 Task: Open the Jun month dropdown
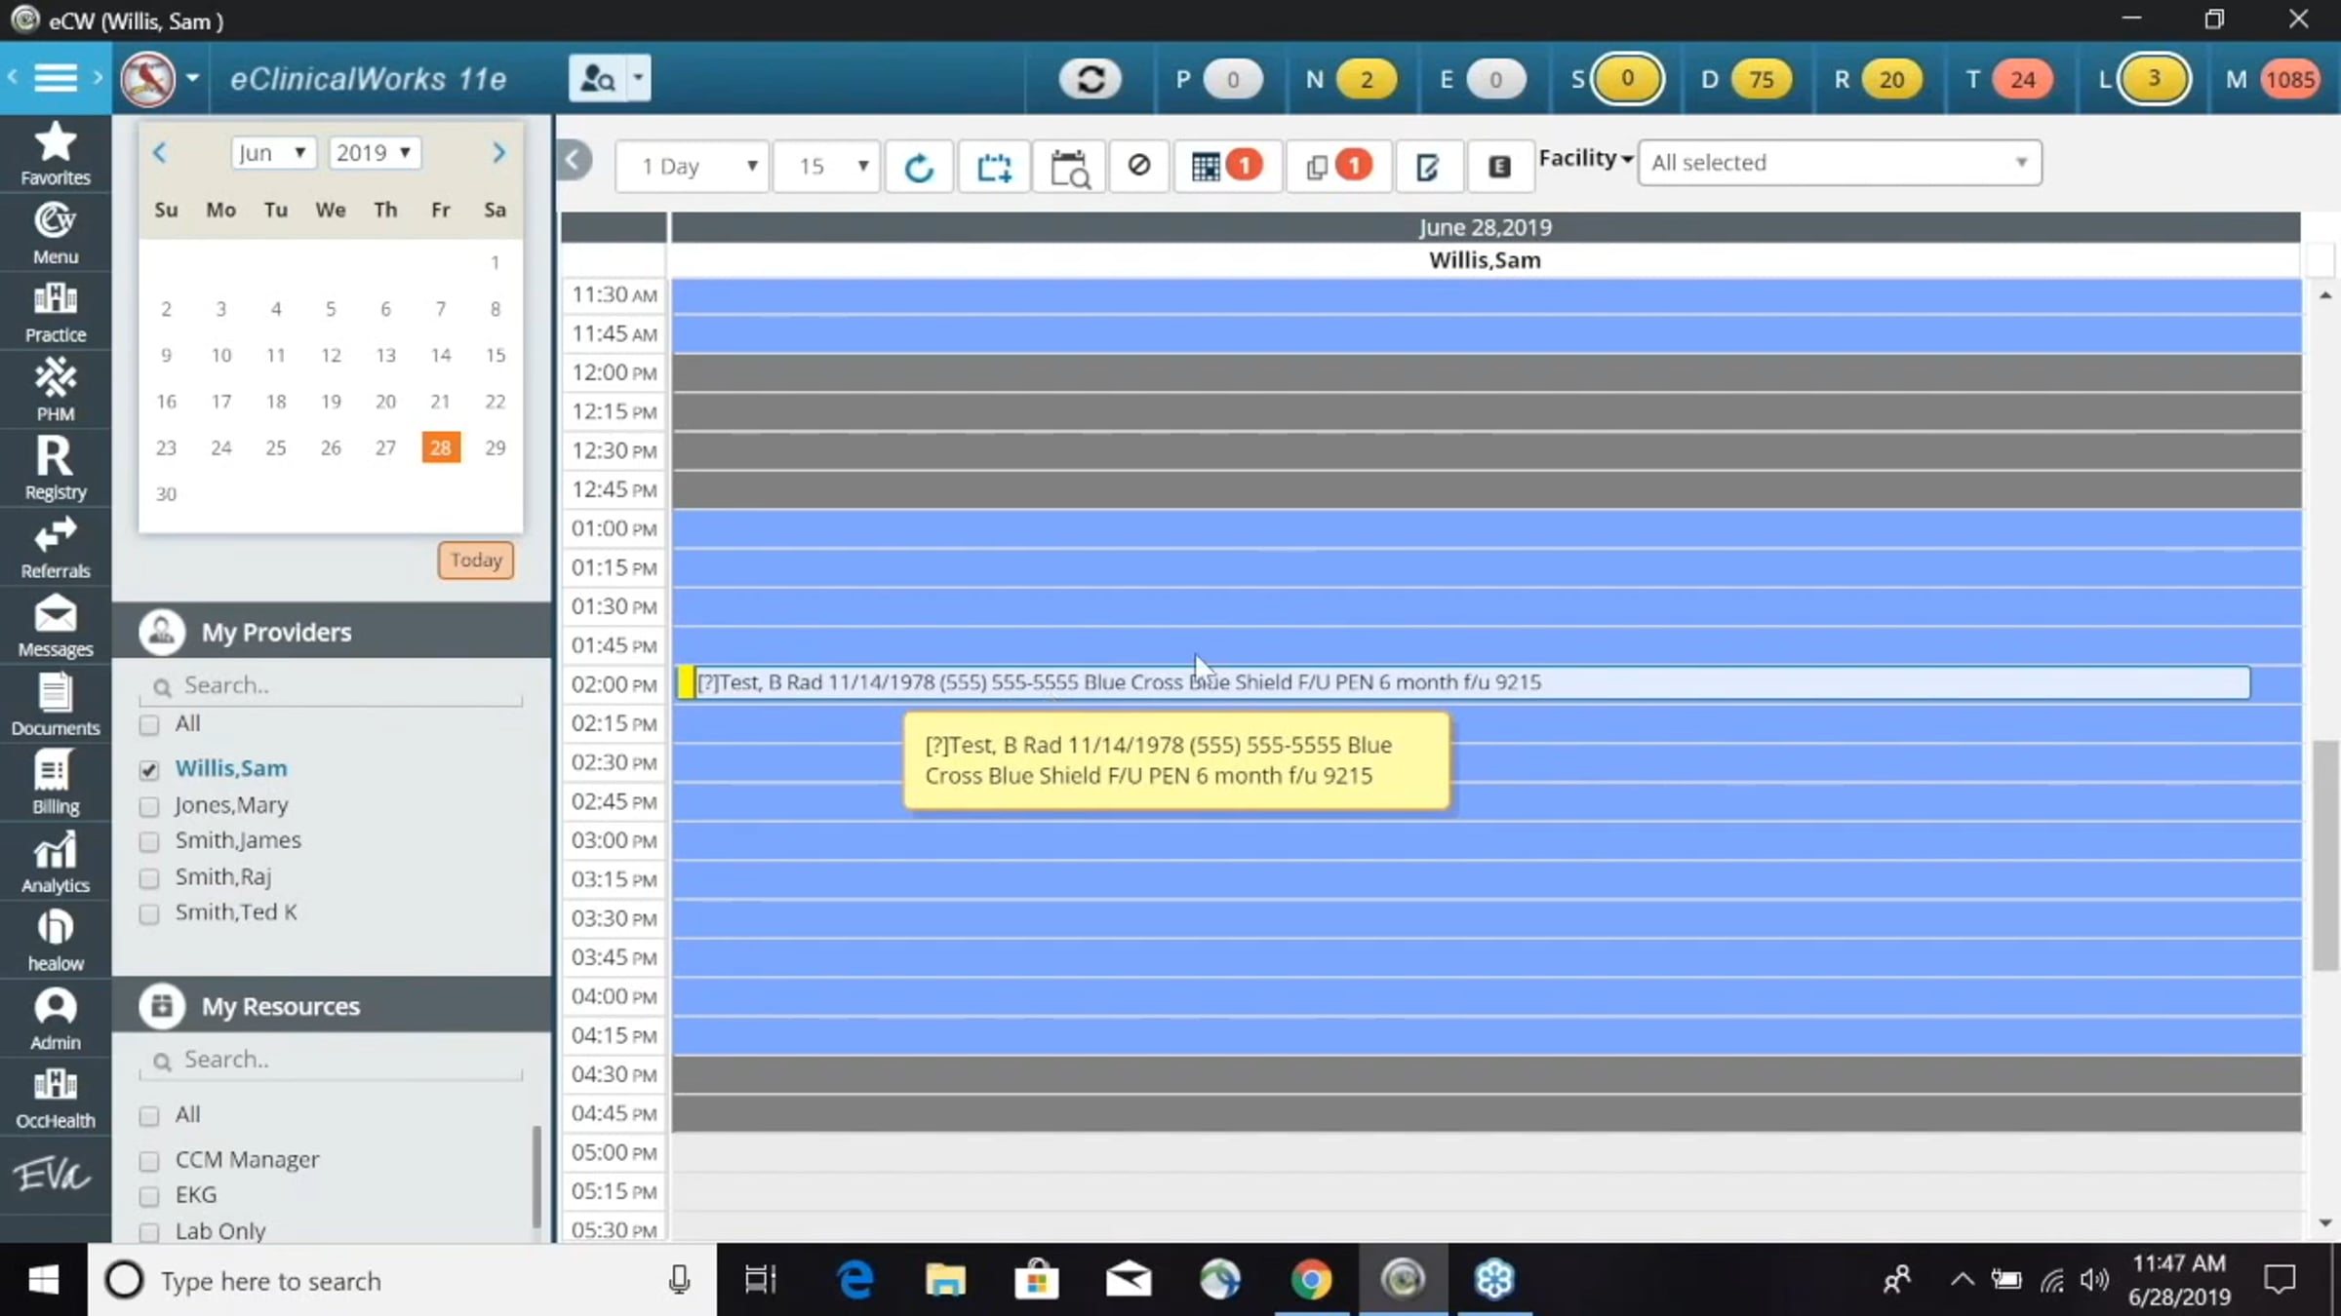(273, 153)
